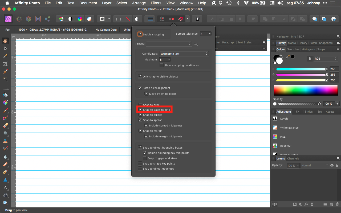The height and width of the screenshot is (213, 341).
Task: Select the Hand view tool
Action: coord(5,41)
